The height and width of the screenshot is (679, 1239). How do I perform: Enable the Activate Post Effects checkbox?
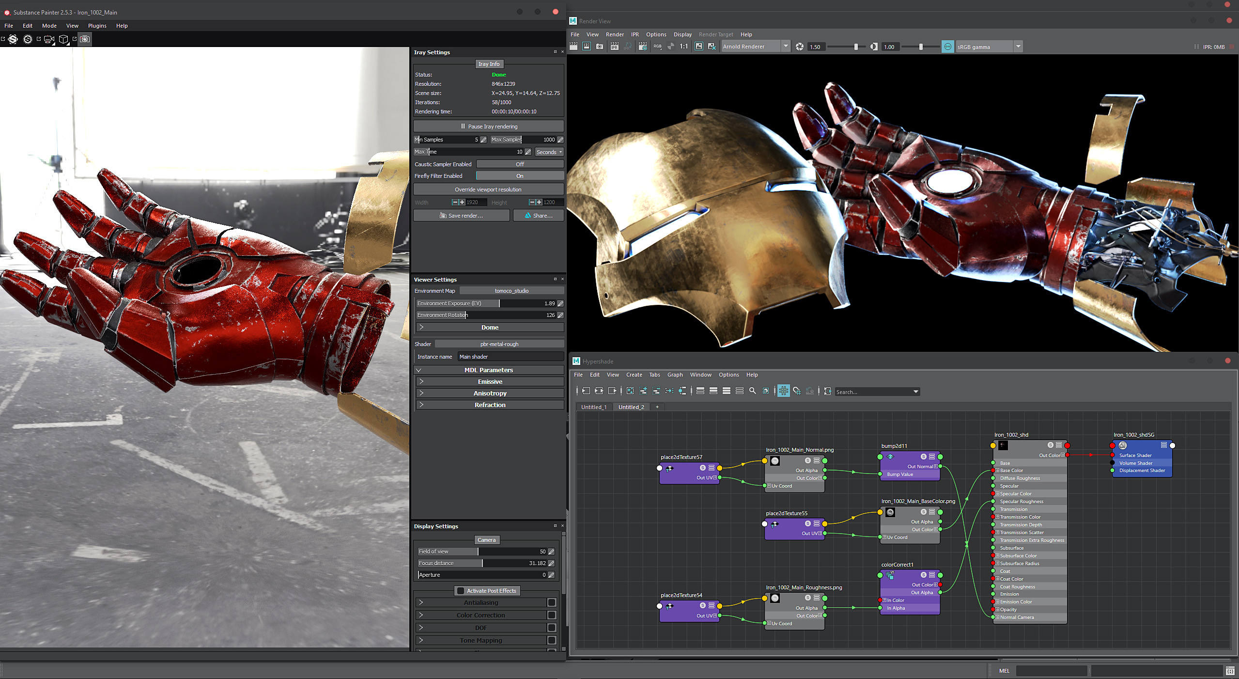click(461, 591)
